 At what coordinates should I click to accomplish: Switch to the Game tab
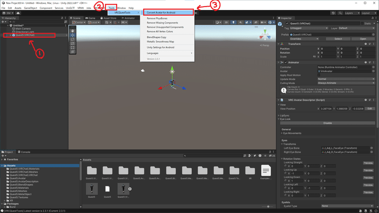90,18
